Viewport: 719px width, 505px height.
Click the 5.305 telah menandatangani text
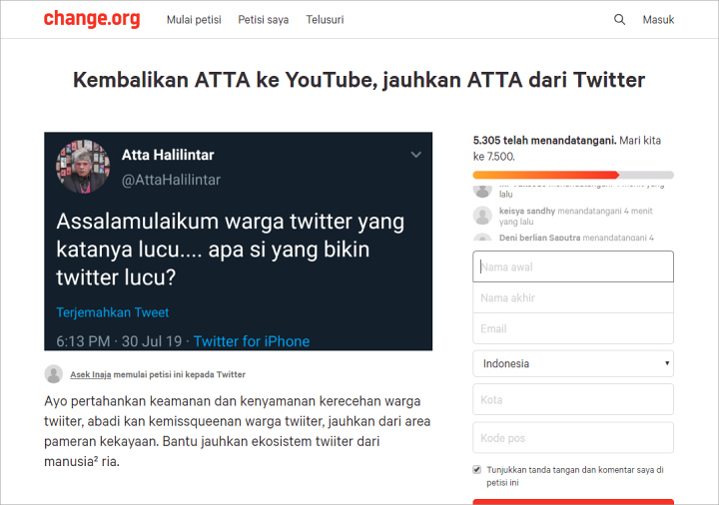(544, 141)
